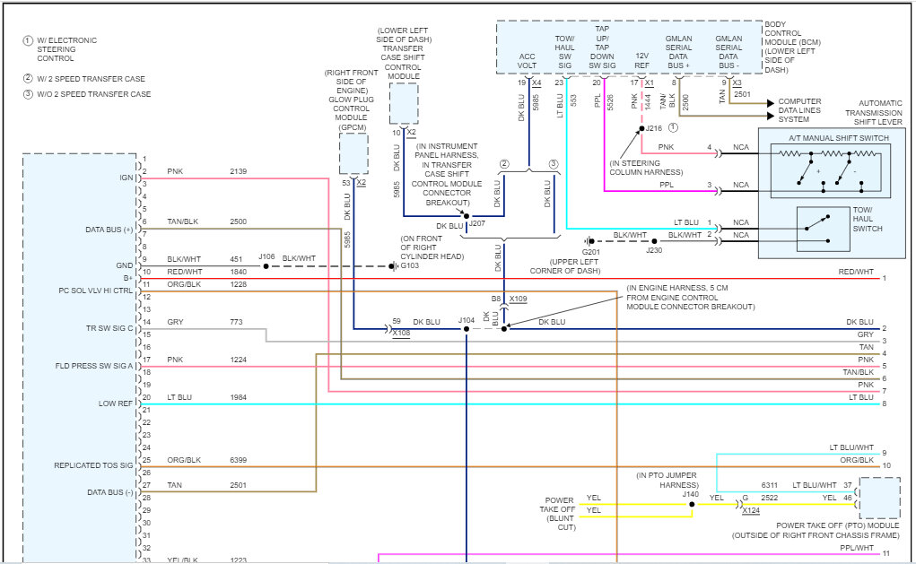Click the 12V REF terminal label
Viewport: 916px width, 564px height.
coord(642,61)
